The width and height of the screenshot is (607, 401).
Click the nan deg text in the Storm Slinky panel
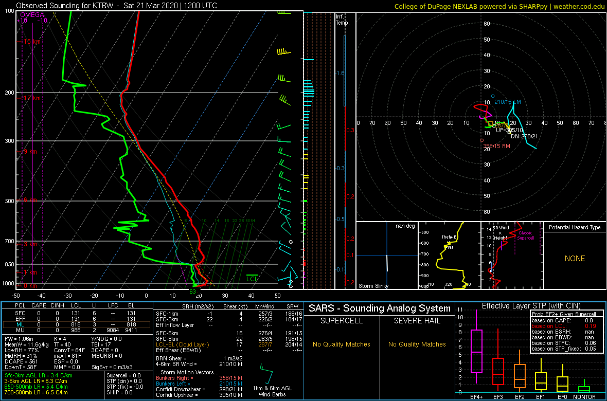click(404, 226)
